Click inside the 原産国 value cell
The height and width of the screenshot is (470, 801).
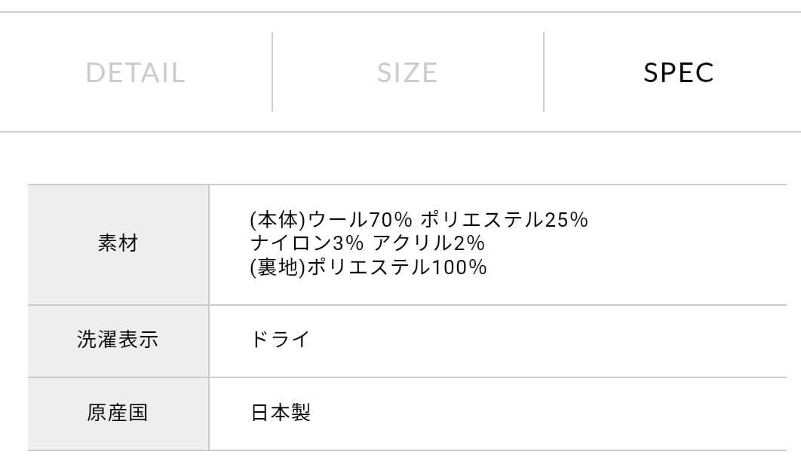point(498,412)
